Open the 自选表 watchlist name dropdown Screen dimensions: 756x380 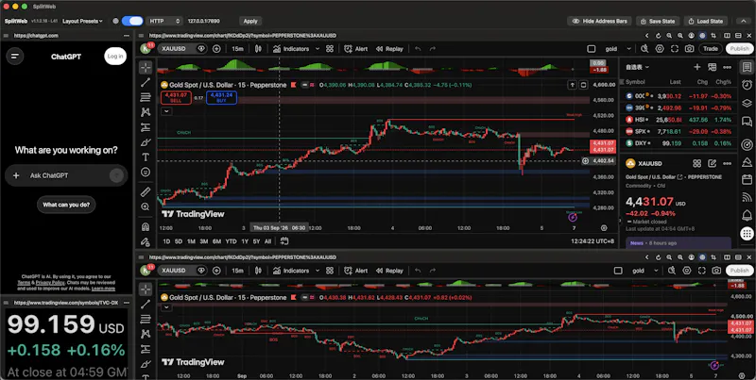(x=637, y=67)
